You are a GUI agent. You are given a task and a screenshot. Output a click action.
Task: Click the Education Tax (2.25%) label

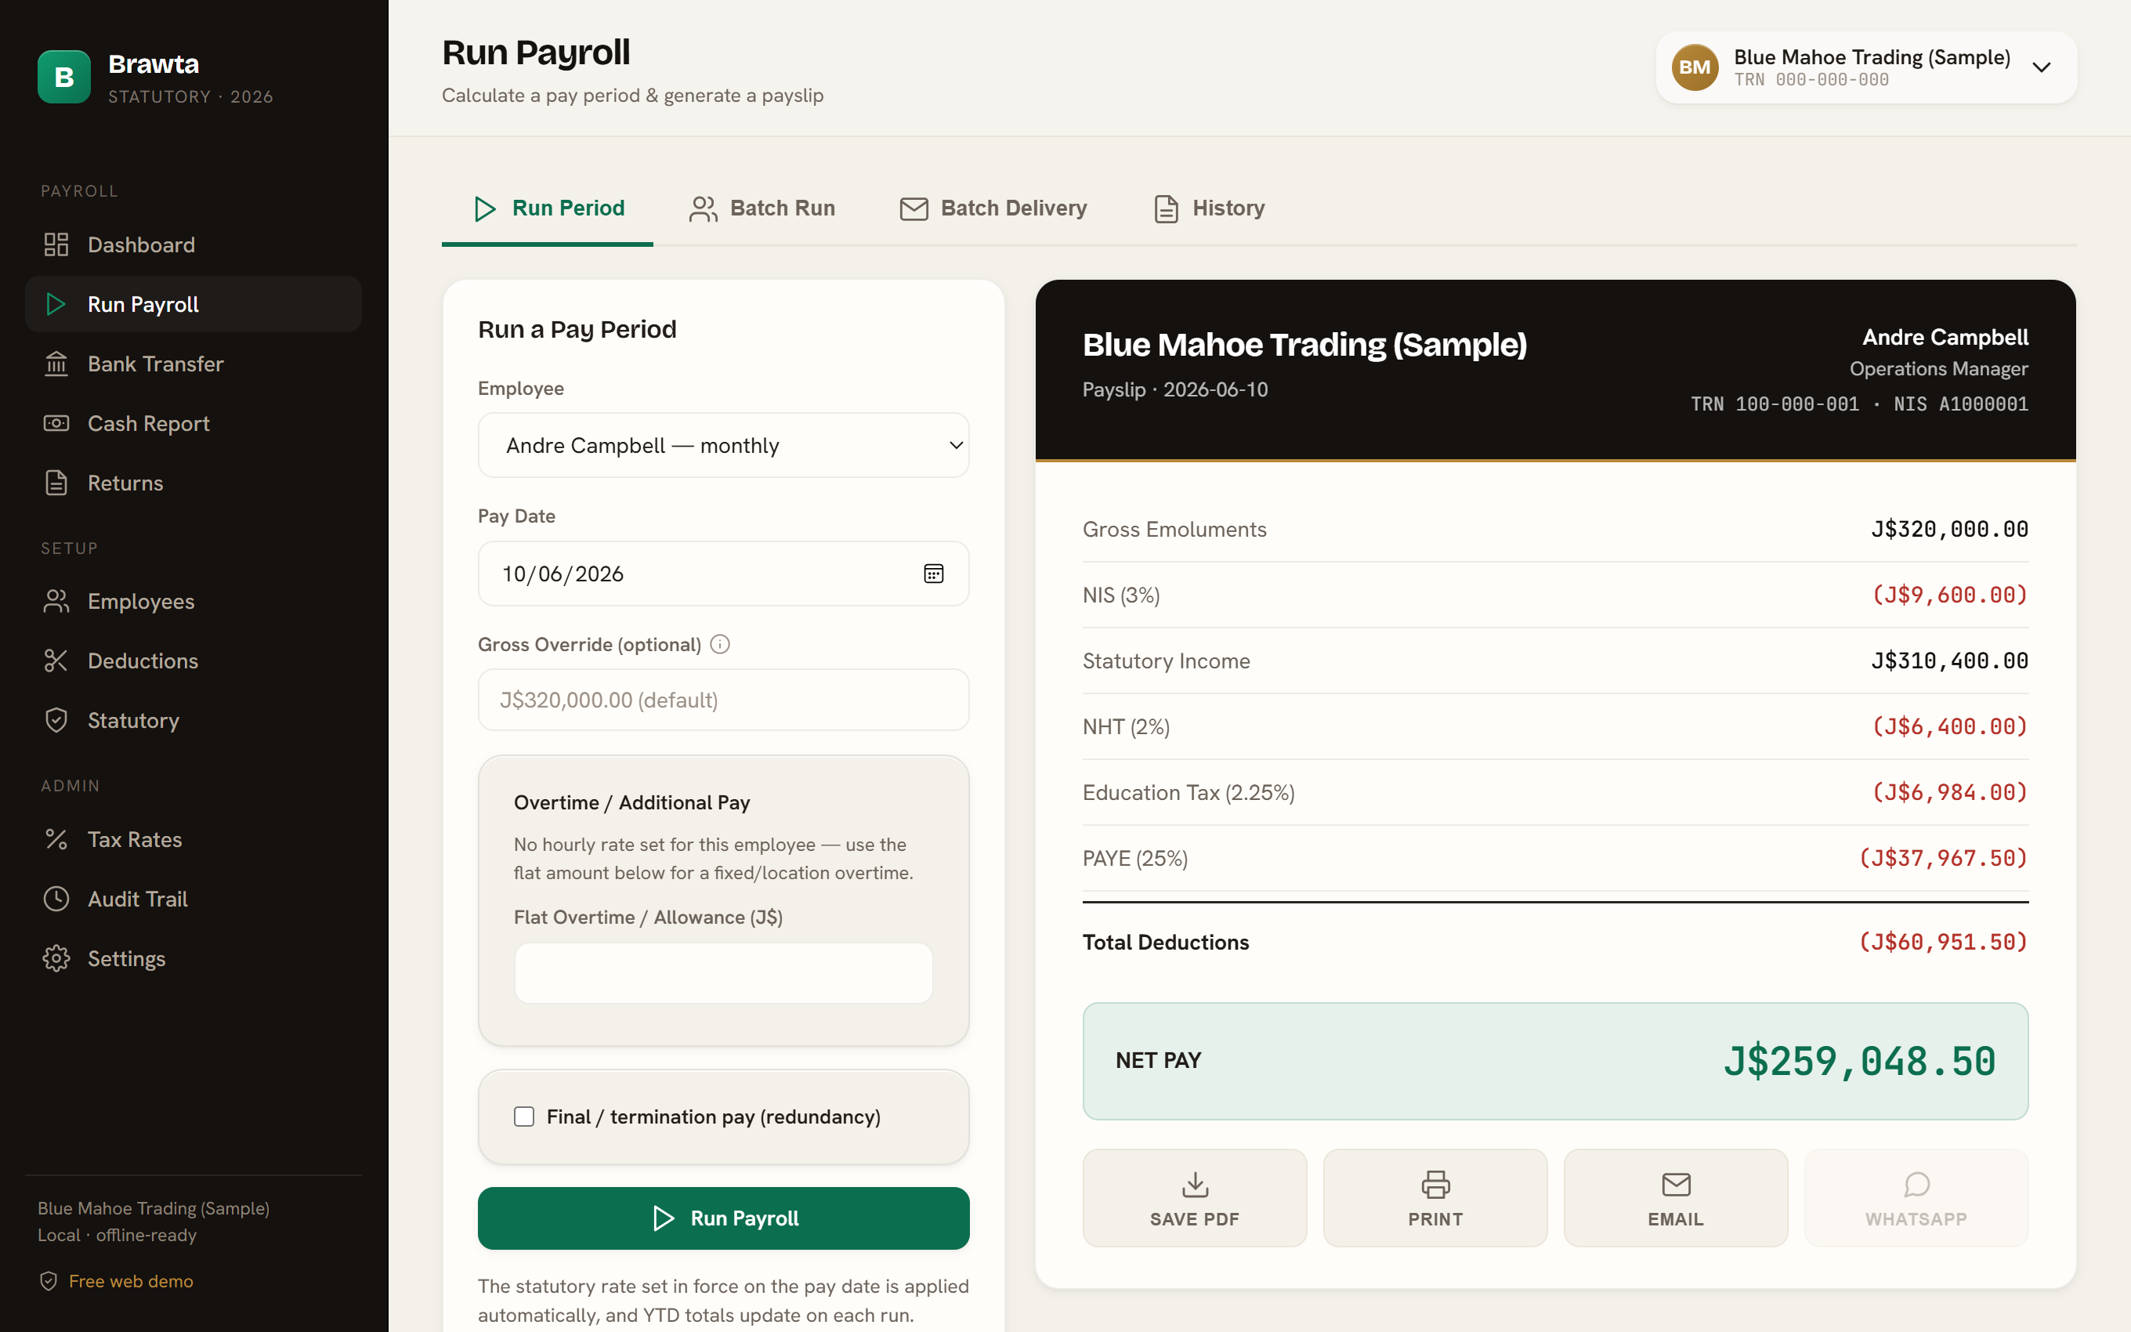[1188, 792]
